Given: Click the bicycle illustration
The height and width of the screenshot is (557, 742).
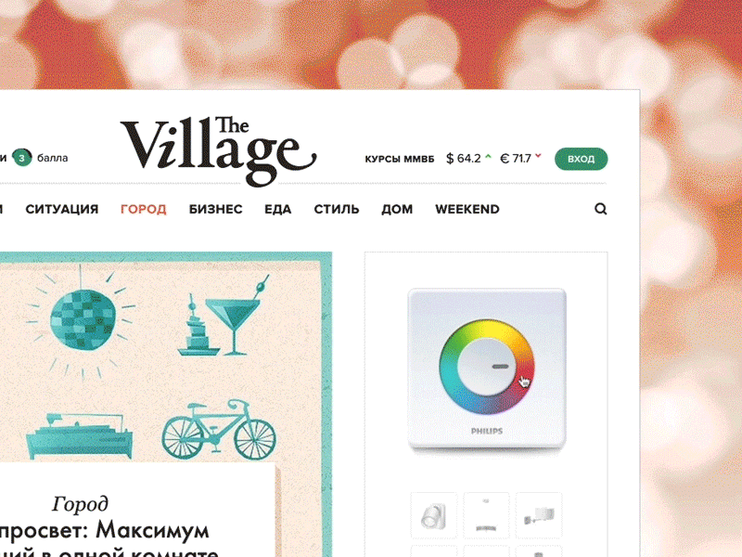Looking at the screenshot, I should [219, 430].
